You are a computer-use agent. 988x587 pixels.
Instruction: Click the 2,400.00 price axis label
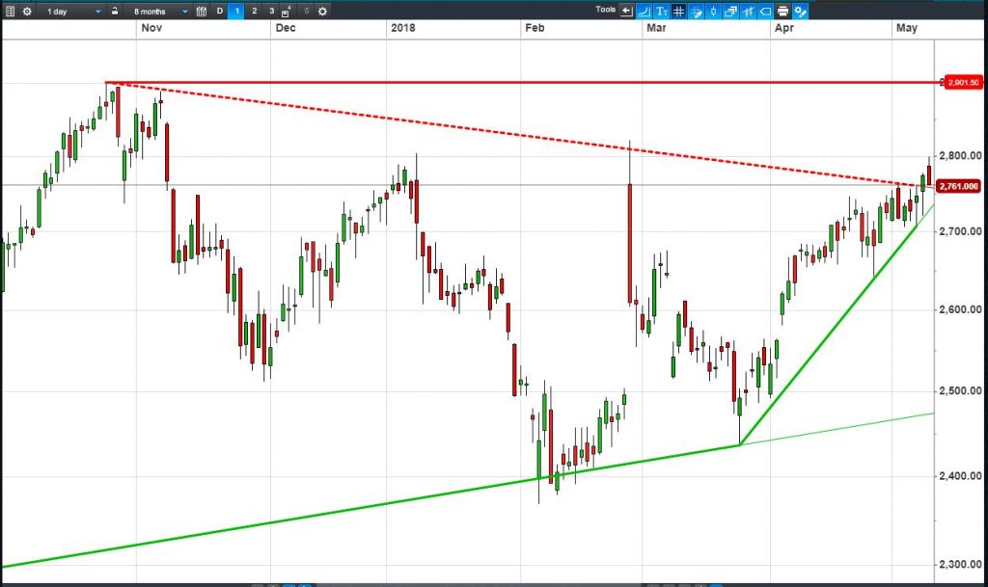click(x=960, y=476)
